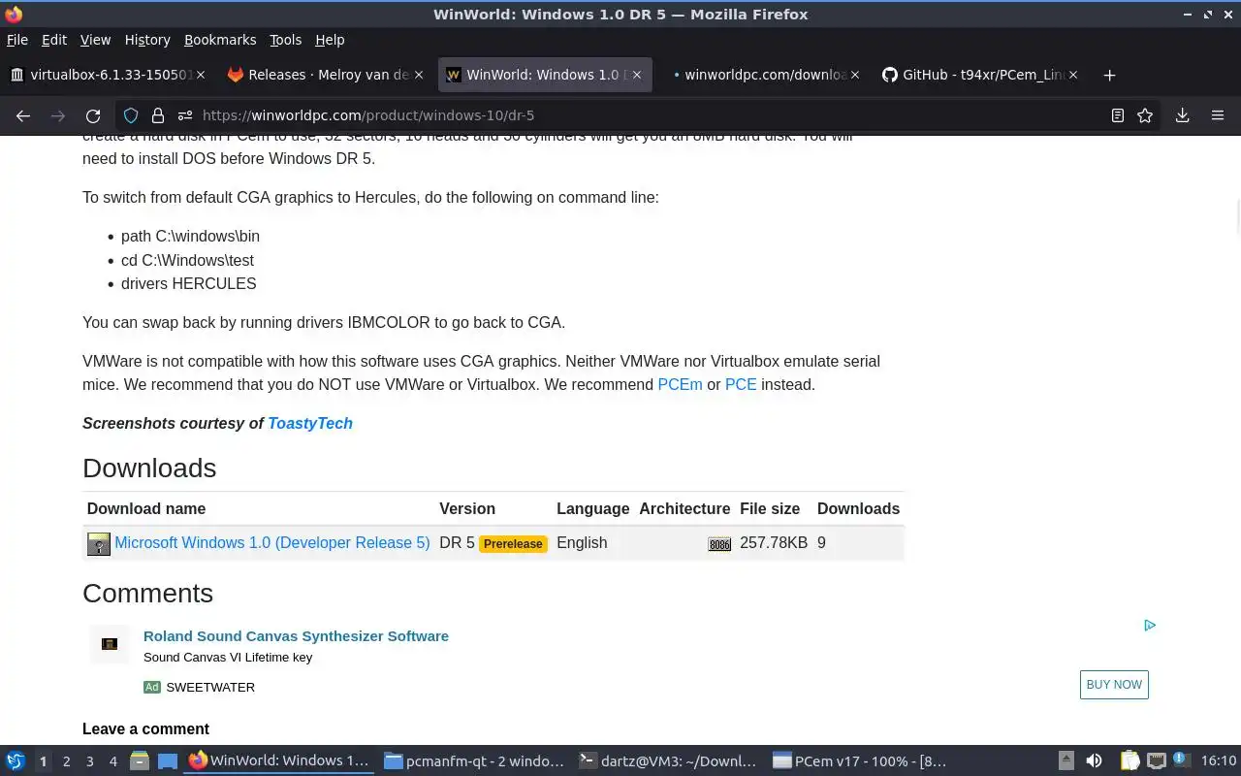
Task: Open the PCEm link
Action: click(680, 384)
